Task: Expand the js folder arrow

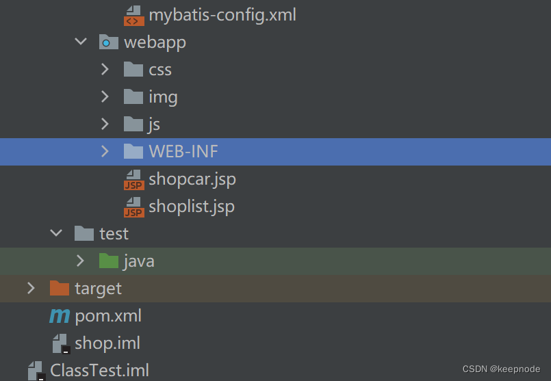Action: click(105, 124)
